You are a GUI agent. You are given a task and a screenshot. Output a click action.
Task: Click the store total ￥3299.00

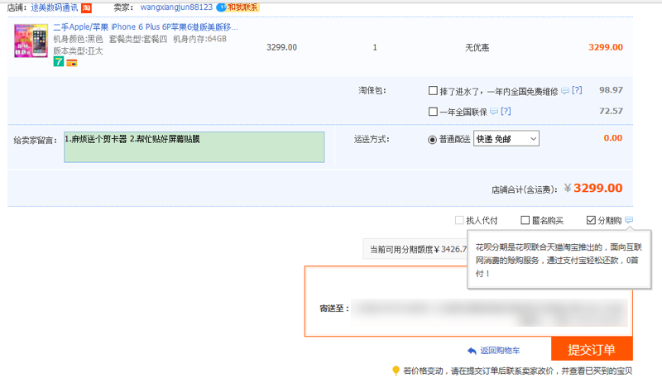[x=593, y=189]
